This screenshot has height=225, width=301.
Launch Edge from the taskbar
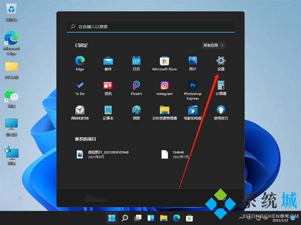pos(177,218)
